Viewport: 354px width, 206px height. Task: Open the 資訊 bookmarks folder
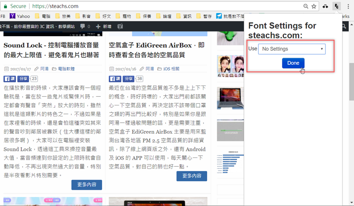tap(184, 16)
